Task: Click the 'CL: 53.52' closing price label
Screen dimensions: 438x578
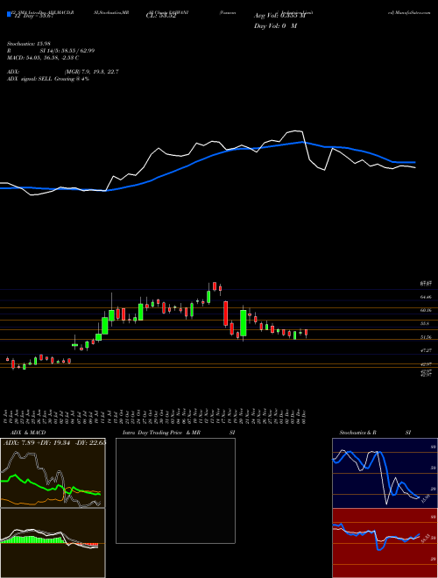Action: (x=161, y=16)
